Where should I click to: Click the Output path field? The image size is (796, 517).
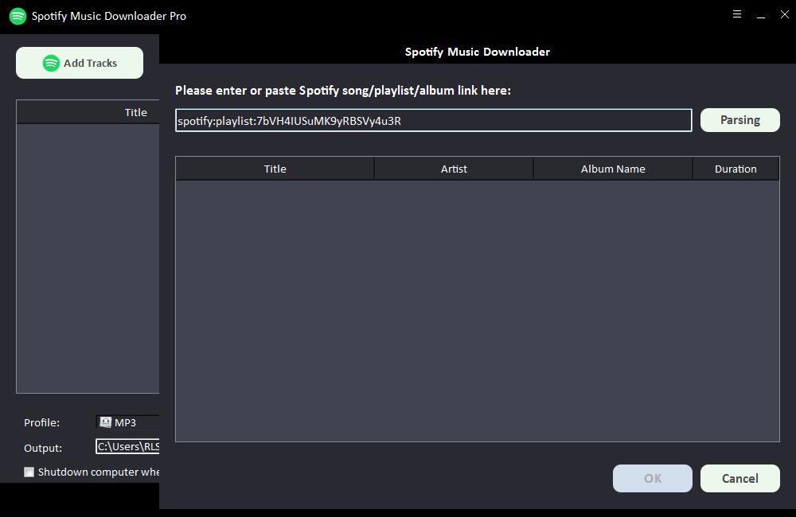click(127, 447)
